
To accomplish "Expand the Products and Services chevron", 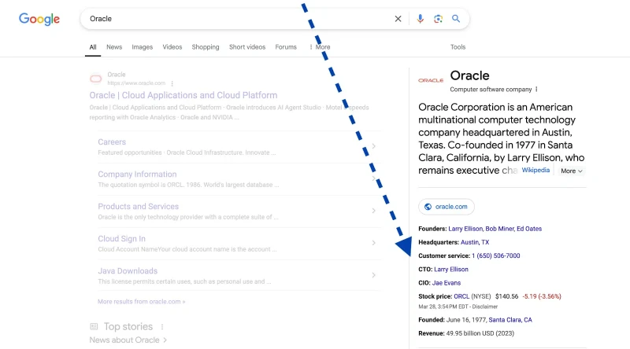I will click(373, 211).
